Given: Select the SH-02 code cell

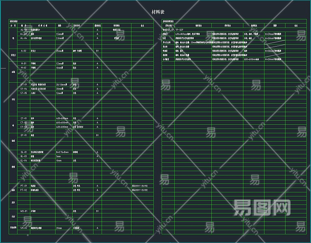Looking at the screenshot, I should [23, 228].
